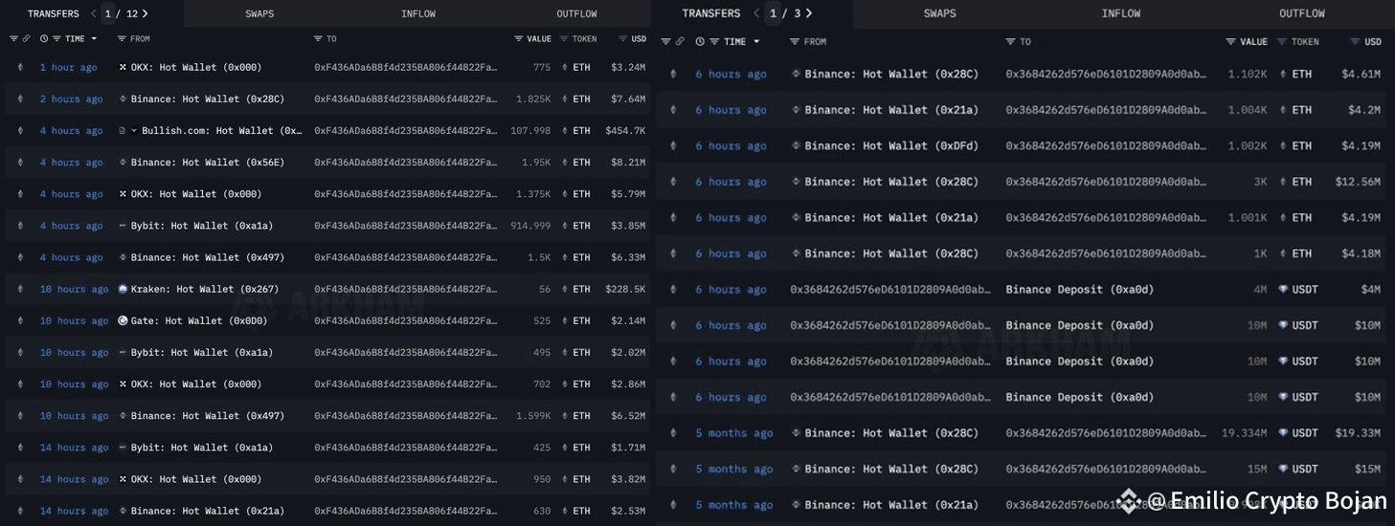The width and height of the screenshot is (1395, 526).
Task: Click Gate logo in the 525 ETH row
Action: coord(123,320)
